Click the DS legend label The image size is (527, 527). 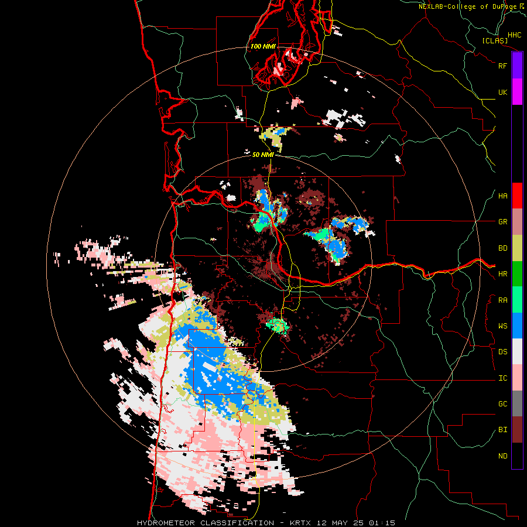[x=502, y=352]
